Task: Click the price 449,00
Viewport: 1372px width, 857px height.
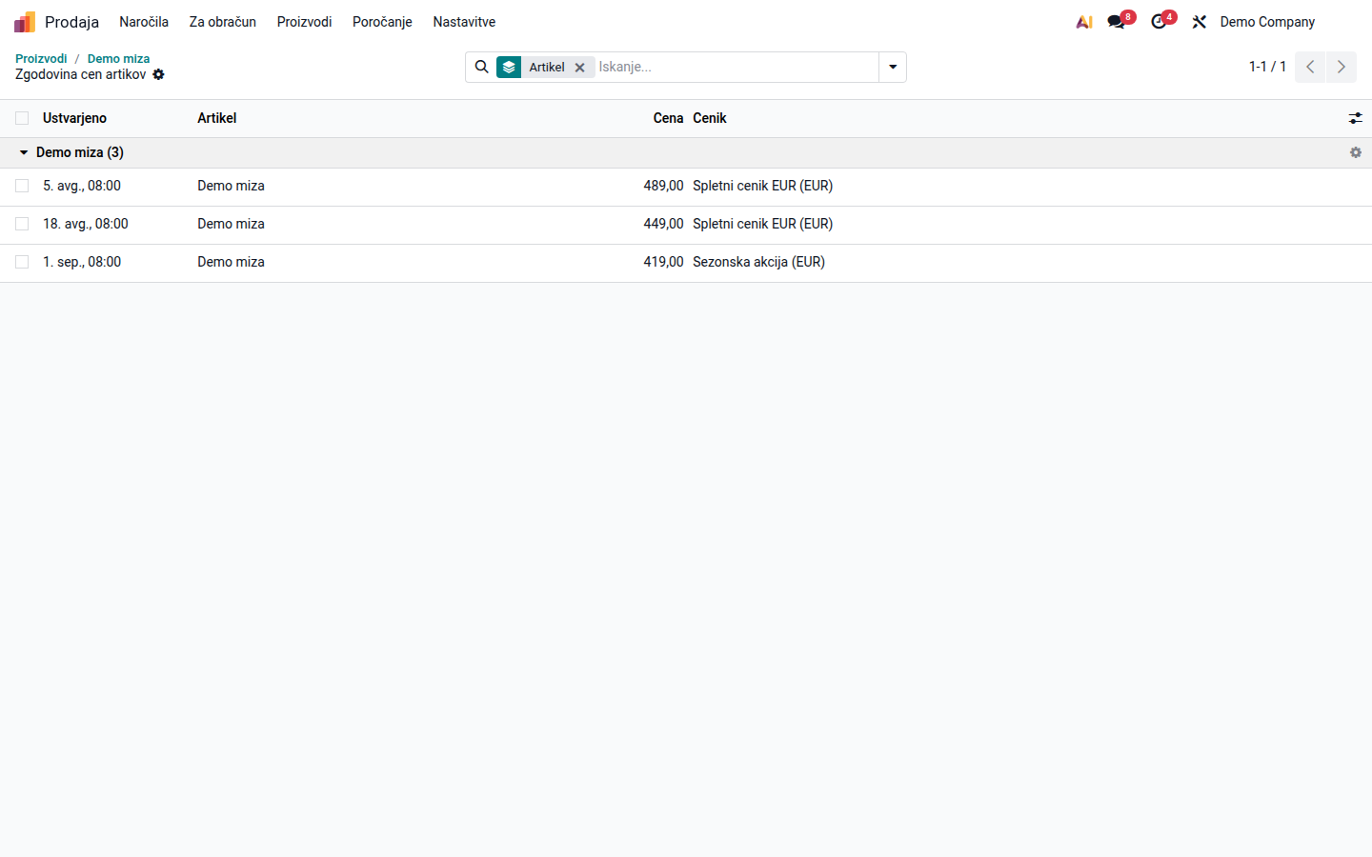Action: pos(663,224)
